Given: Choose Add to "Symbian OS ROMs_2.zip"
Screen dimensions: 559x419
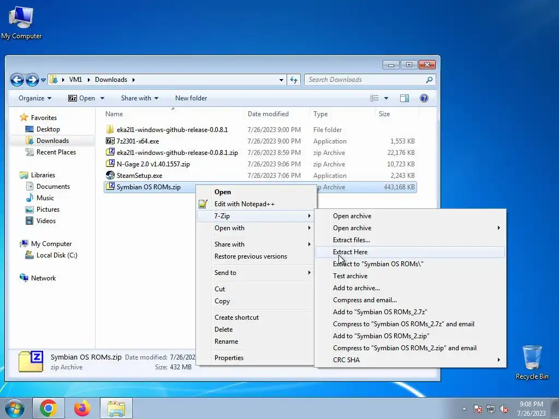Looking at the screenshot, I should tap(410, 336).
